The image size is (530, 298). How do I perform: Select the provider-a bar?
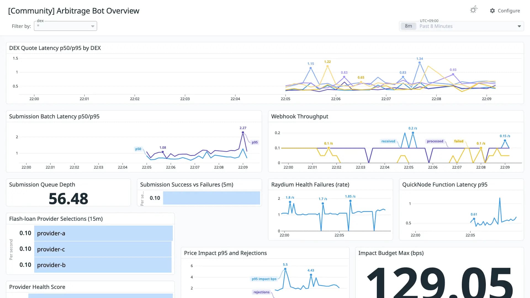(104, 233)
